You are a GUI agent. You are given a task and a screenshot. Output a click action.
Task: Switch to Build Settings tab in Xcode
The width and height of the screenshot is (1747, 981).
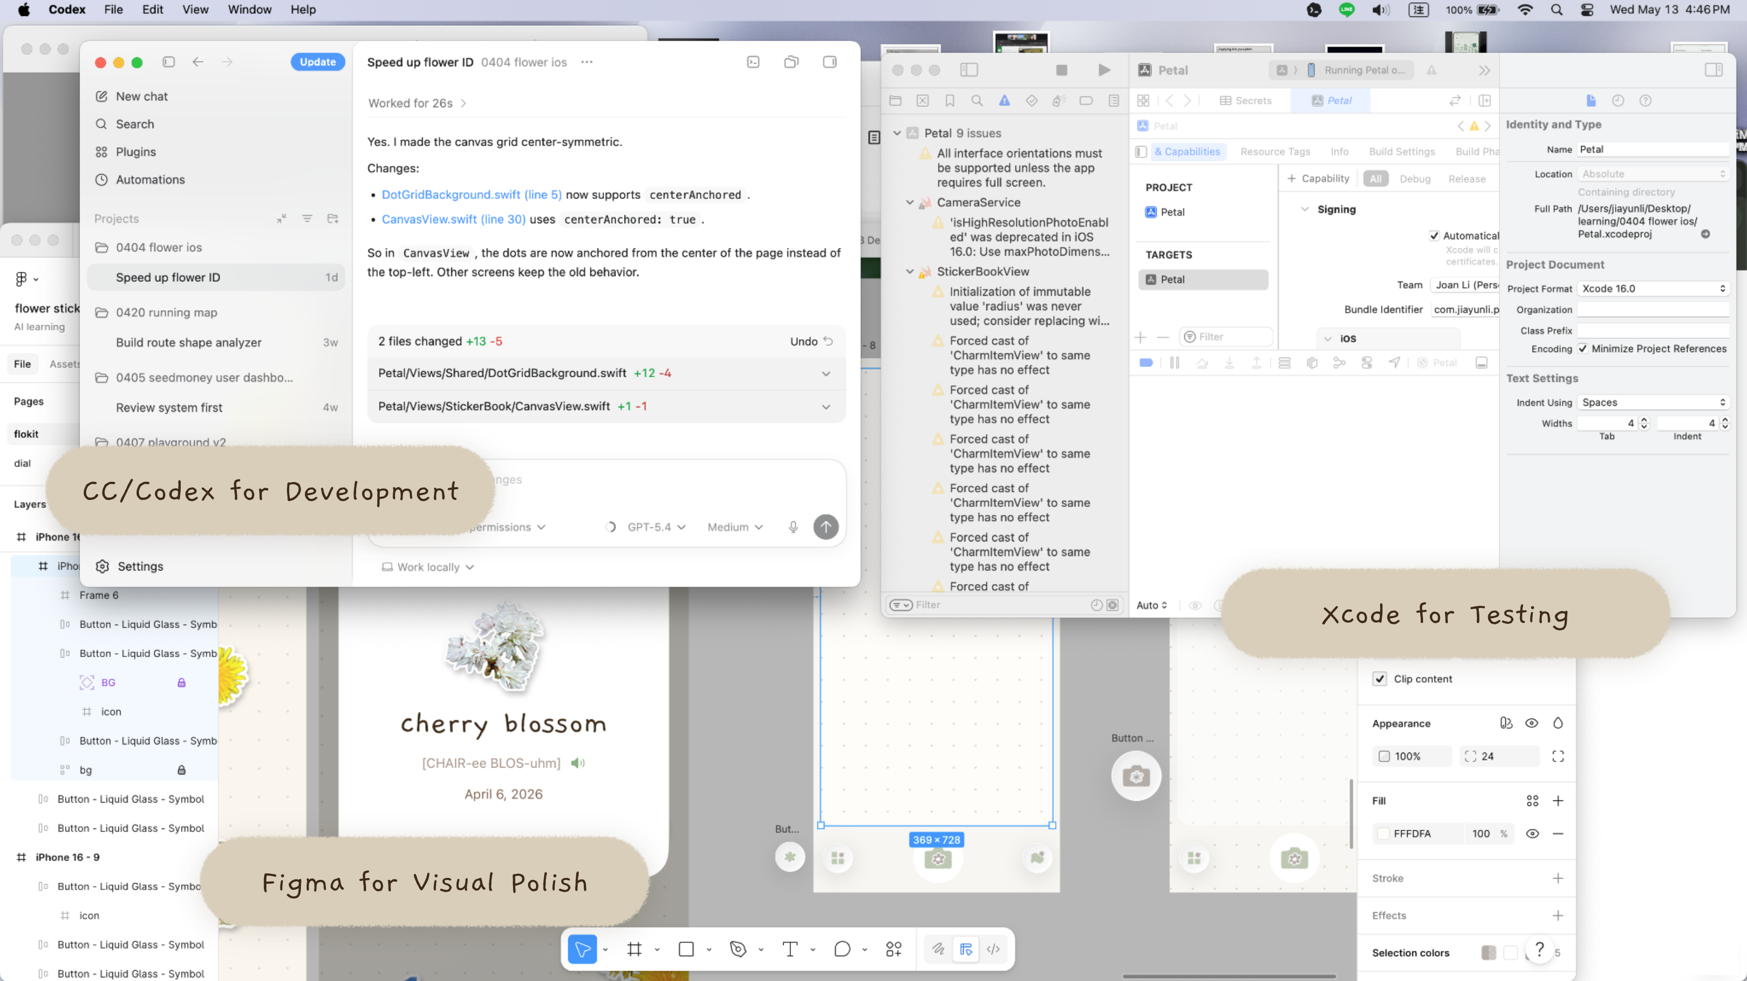pos(1401,151)
